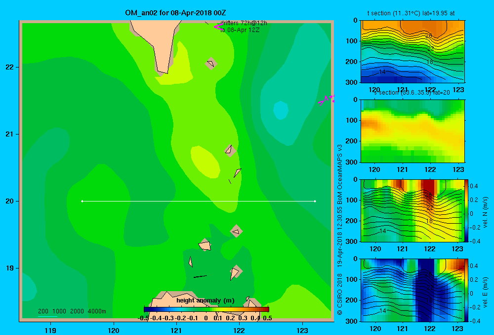Image resolution: width=494 pixels, height=335 pixels.
Task: Click latitude label 21 on the main map axis
Action: (x=10, y=134)
